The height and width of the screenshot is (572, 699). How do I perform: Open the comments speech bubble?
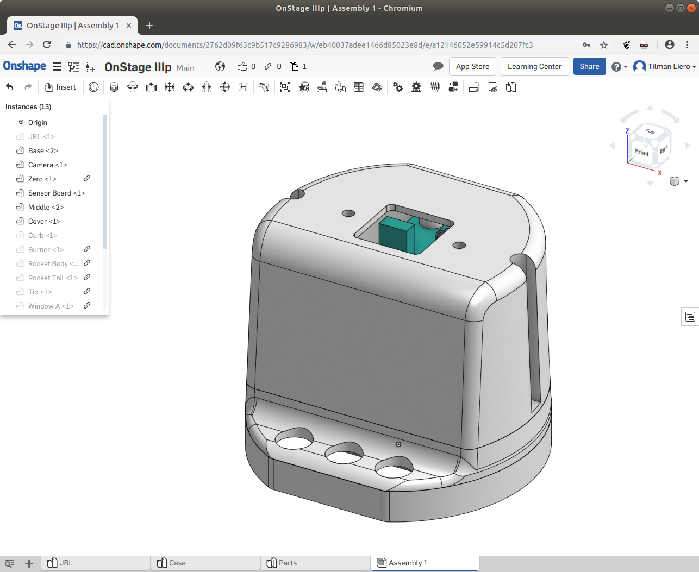[x=438, y=66]
